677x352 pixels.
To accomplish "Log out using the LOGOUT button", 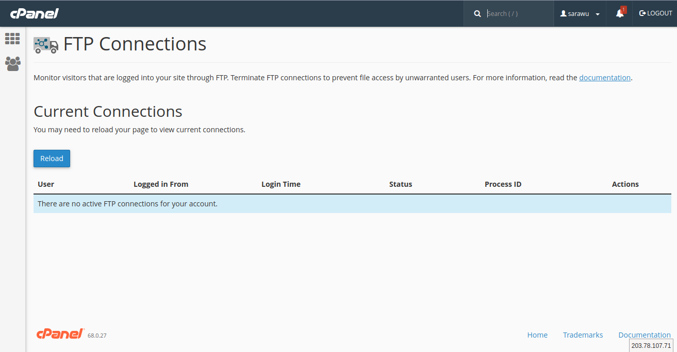I will click(655, 13).
